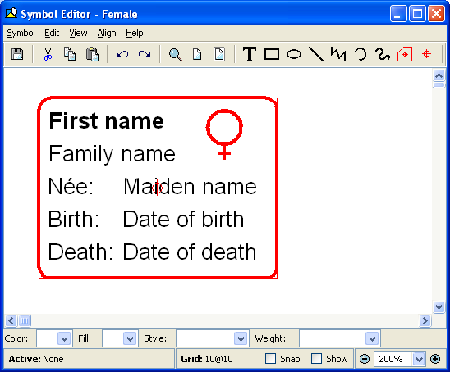Click the single blank page icon
450x372 pixels.
pyautogui.click(x=197, y=54)
